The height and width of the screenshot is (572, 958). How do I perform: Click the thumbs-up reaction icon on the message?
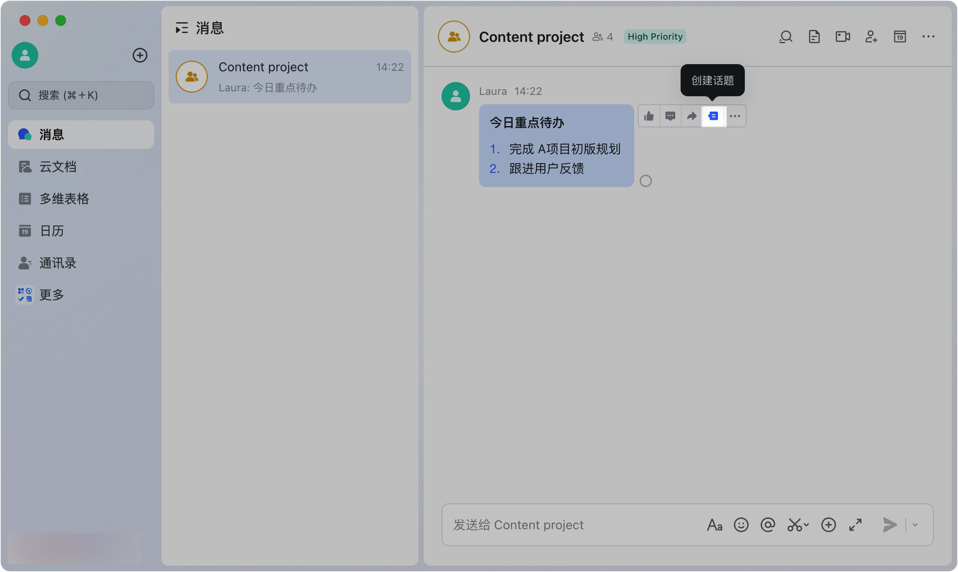[x=649, y=116]
